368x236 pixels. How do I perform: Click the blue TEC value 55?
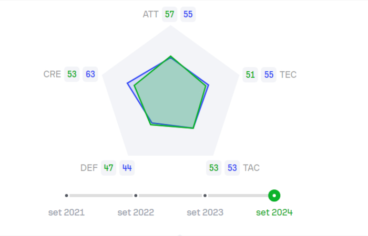coord(269,74)
